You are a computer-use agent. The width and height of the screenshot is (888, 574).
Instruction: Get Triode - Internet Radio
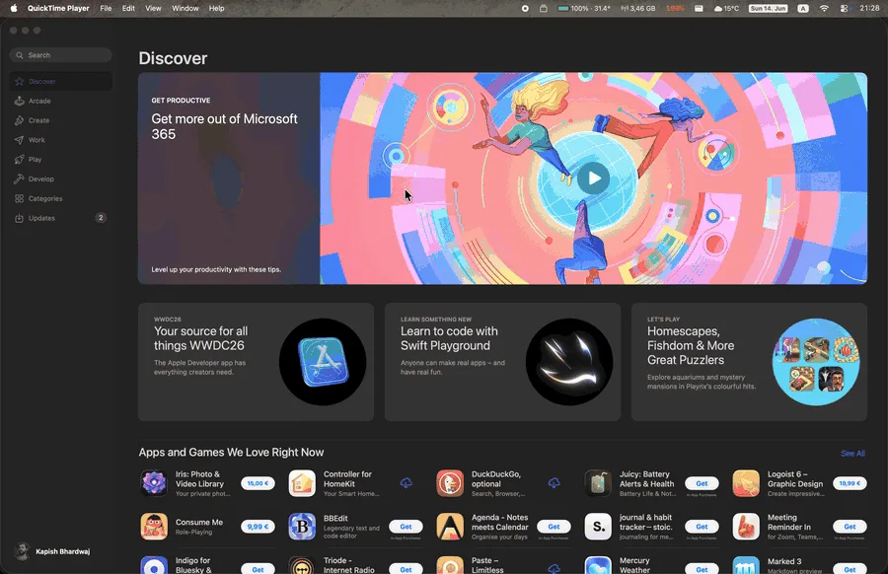click(x=407, y=569)
